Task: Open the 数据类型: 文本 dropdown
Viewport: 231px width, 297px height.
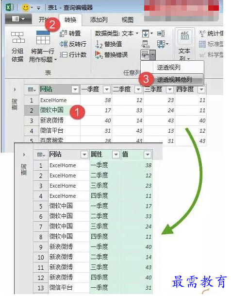Action: pyautogui.click(x=116, y=34)
